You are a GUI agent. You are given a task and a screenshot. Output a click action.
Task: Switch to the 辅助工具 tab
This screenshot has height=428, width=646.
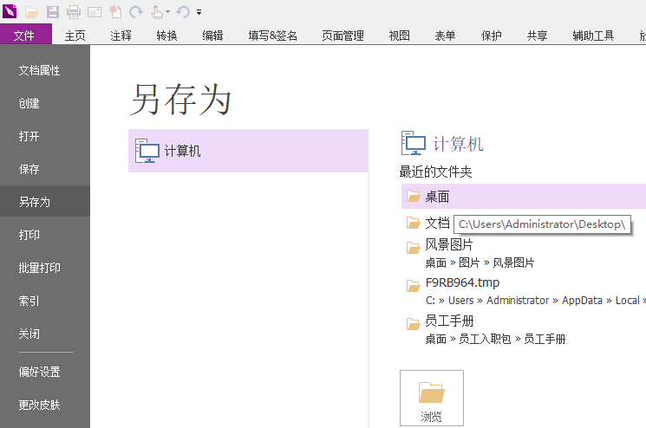[x=593, y=36]
